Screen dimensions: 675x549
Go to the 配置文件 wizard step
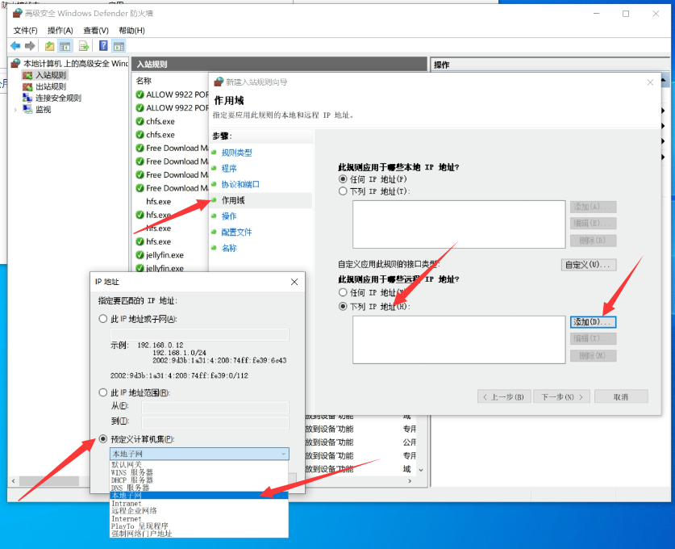236,233
